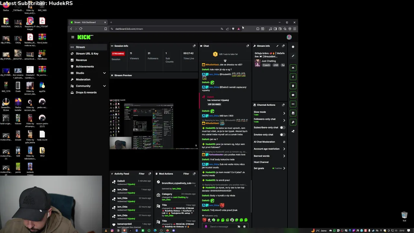Open the Firefox shortcut on the desktop
The height and width of the screenshot is (233, 414).
[x=6, y=6]
